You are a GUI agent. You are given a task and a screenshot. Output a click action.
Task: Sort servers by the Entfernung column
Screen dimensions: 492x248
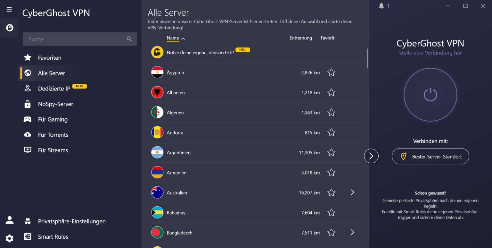300,38
